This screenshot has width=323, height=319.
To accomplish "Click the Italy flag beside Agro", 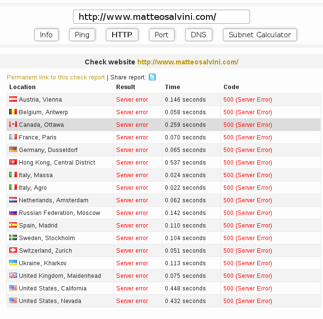I will point(13,187).
